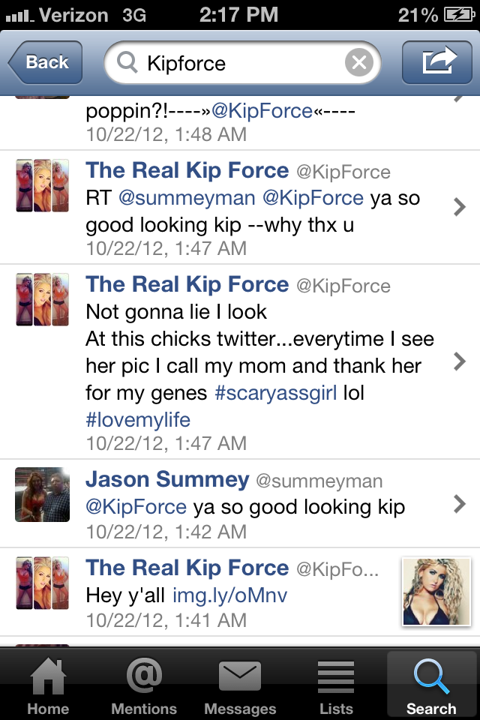Tap the search magnifier in search field
The height and width of the screenshot is (720, 480).
[127, 62]
